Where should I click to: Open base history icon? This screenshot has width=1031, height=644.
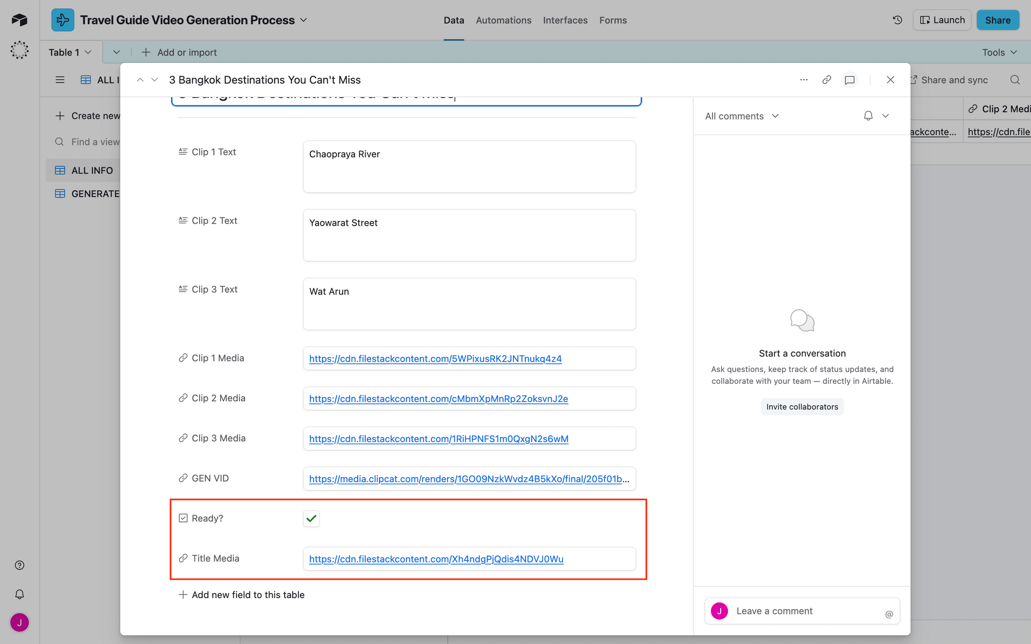click(897, 20)
